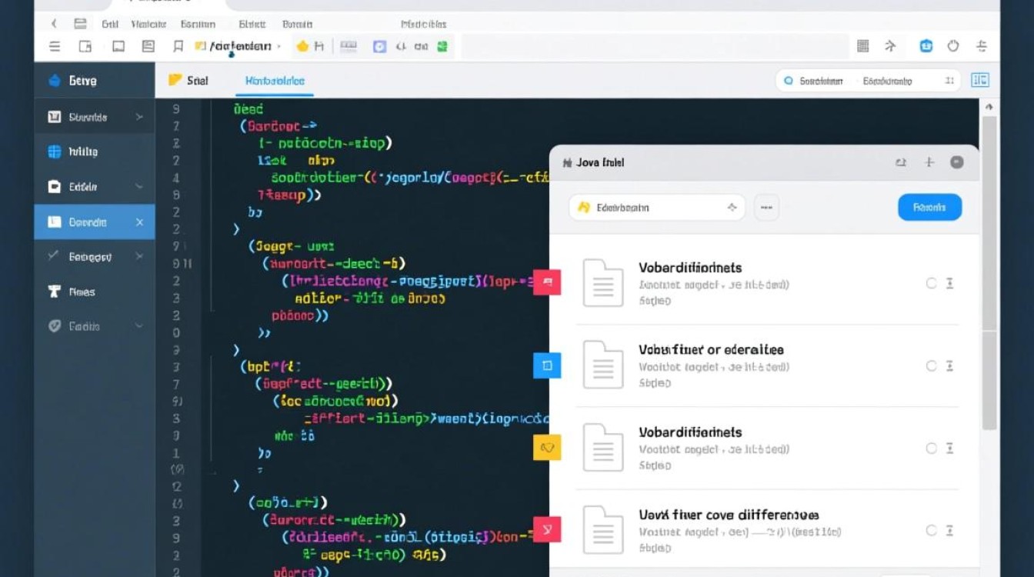The image size is (1034, 577).
Task: Click the red marker icon beside the first list item
Action: (547, 282)
